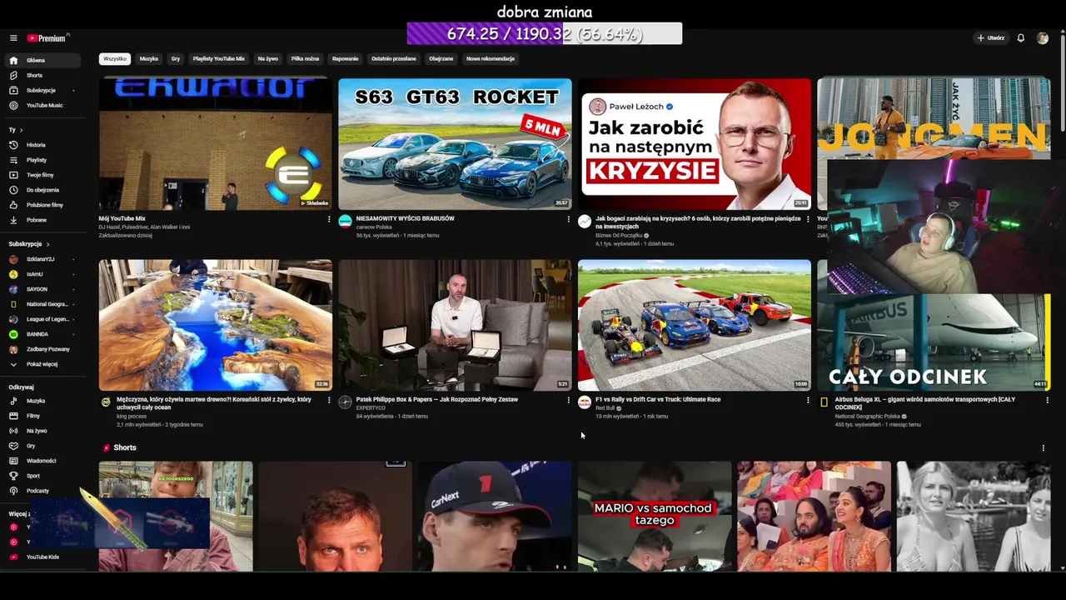This screenshot has width=1066, height=600.
Task: Open the National Geographic Polska channel avatar
Action: pyautogui.click(x=824, y=402)
